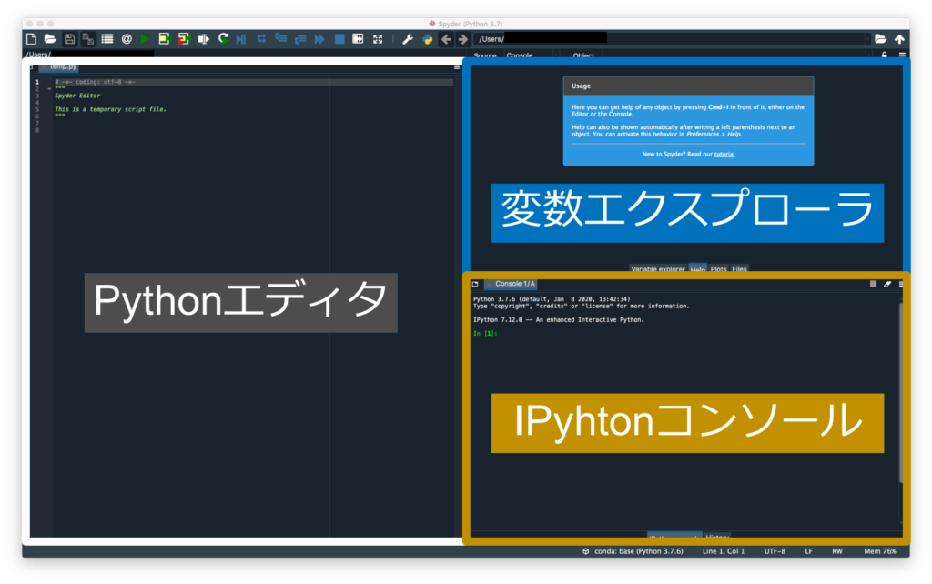Click the conda: base (Python 3.7.6) status
Image resolution: width=932 pixels, height=584 pixels.
[x=633, y=551]
